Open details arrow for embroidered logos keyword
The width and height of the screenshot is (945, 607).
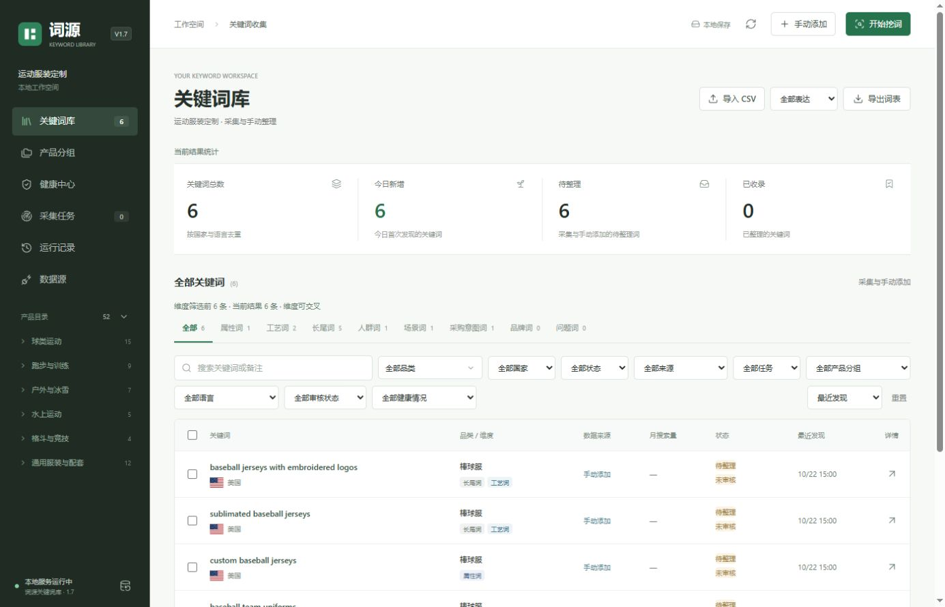(x=892, y=474)
